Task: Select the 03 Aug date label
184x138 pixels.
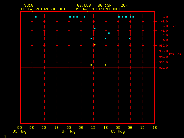Action: (x=20, y=131)
